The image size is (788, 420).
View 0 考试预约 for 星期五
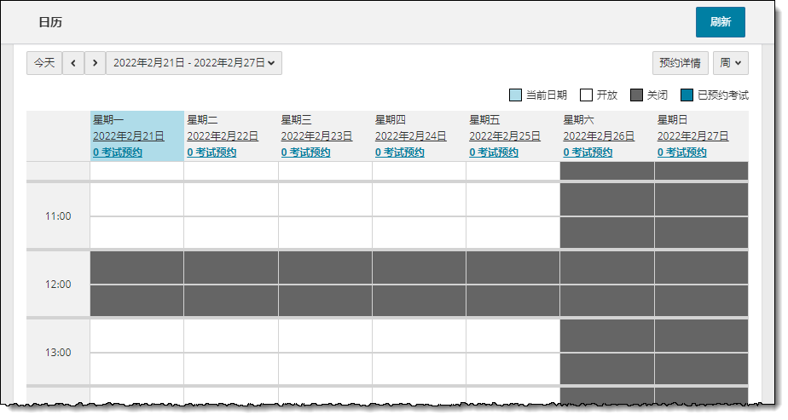[x=494, y=152]
